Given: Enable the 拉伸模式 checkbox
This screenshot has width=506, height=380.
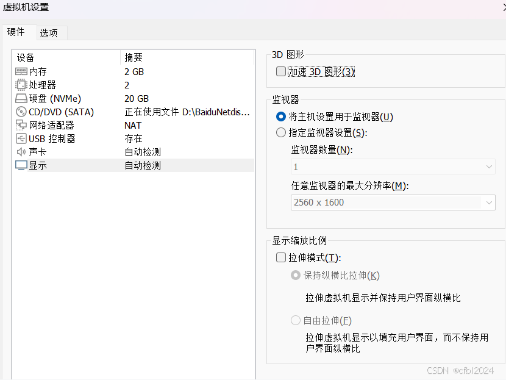Looking at the screenshot, I should (281, 257).
